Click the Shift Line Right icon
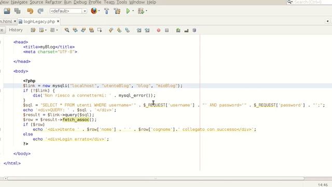This screenshot has width=332, height=187. click(x=147, y=30)
